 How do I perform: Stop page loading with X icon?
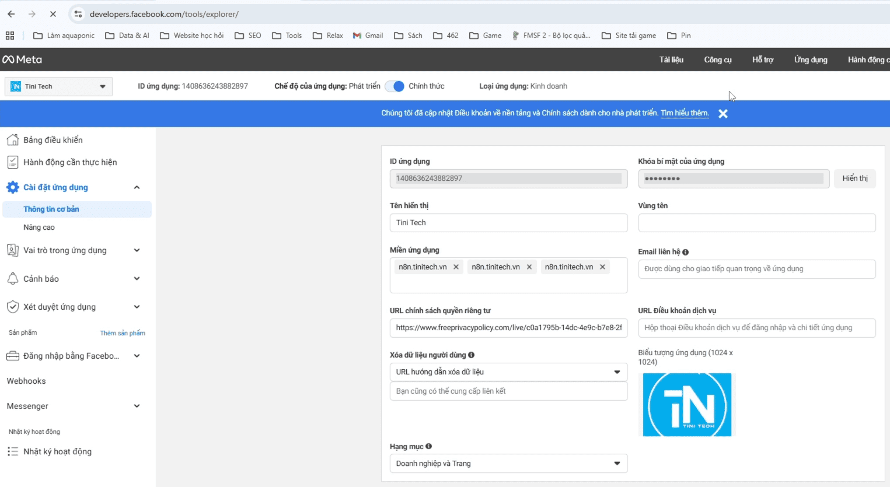pyautogui.click(x=53, y=14)
